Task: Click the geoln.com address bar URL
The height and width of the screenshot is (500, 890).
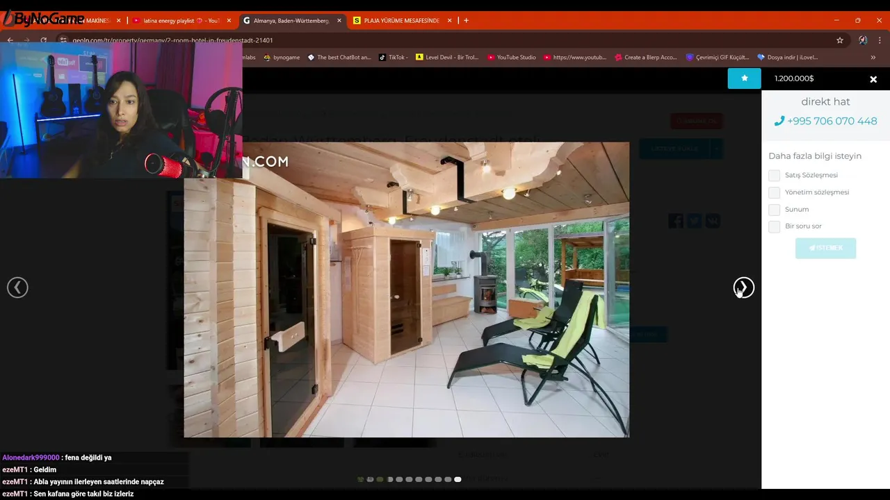Action: click(x=172, y=40)
